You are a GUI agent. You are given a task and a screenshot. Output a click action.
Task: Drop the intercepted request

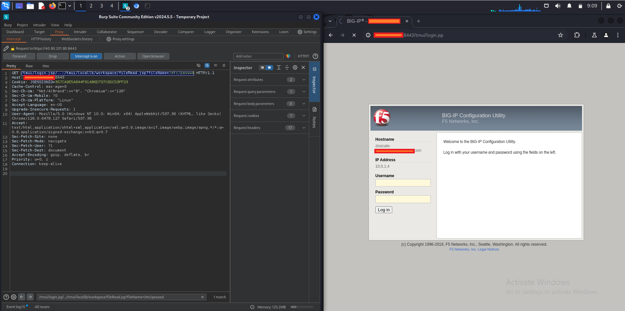point(53,56)
